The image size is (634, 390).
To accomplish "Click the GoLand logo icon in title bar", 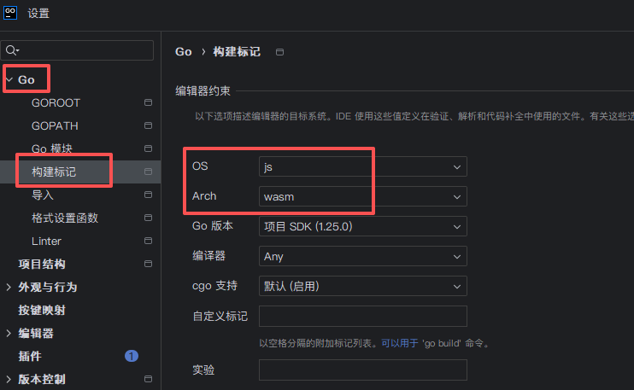I will coord(11,12).
